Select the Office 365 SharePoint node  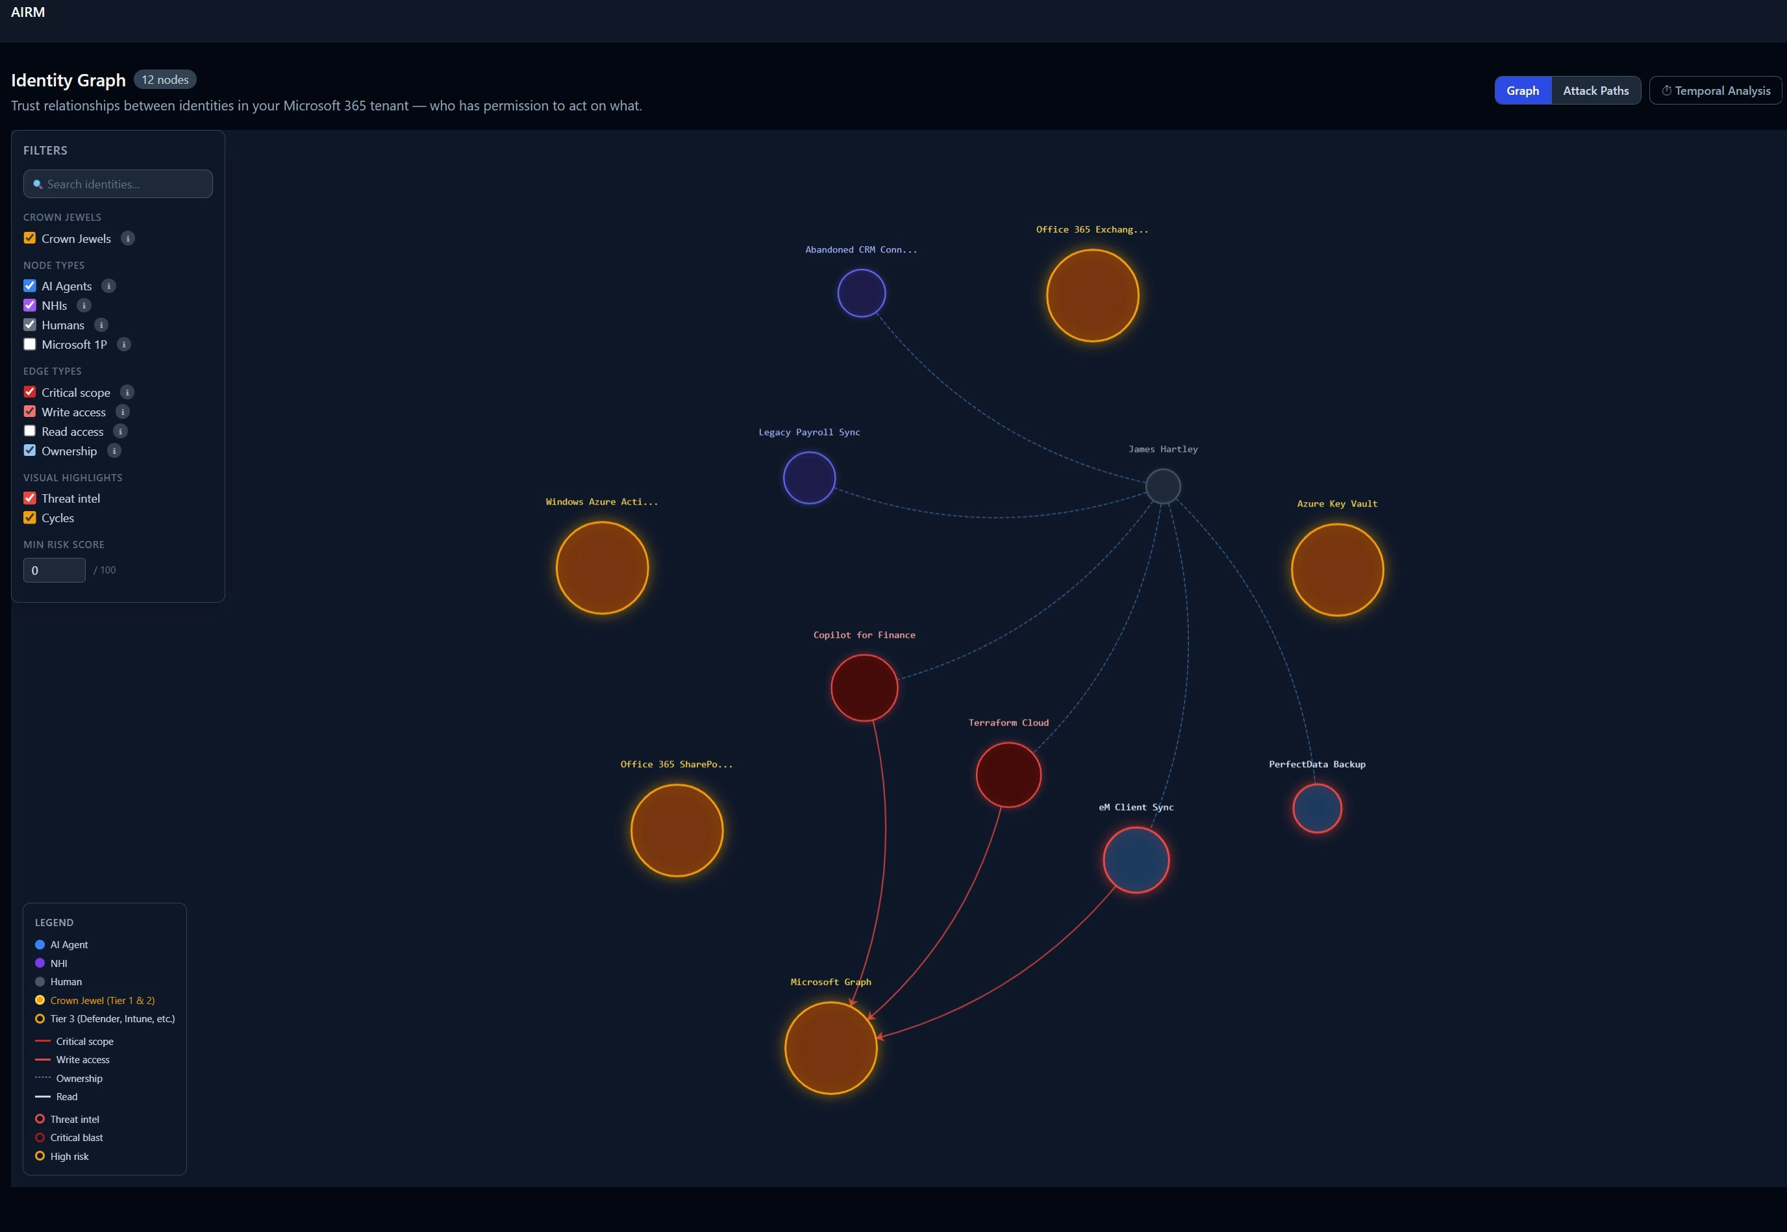(x=677, y=831)
